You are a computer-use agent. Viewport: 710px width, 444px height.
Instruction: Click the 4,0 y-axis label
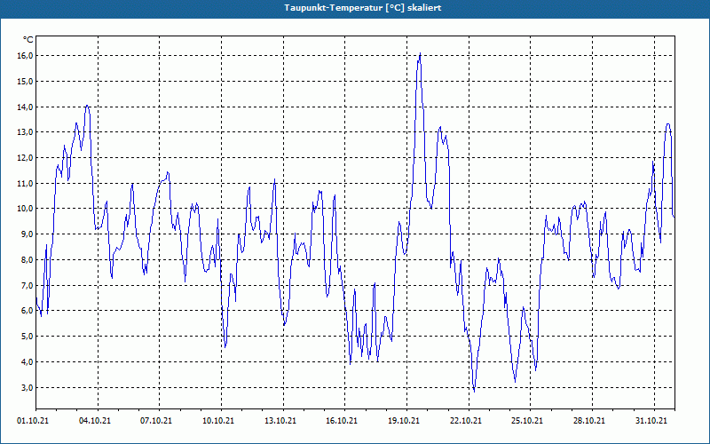click(x=28, y=362)
